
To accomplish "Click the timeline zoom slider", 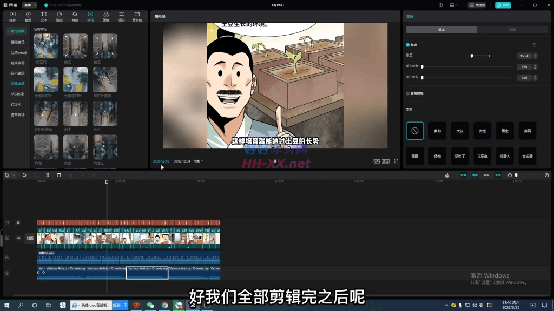I will coord(516,175).
